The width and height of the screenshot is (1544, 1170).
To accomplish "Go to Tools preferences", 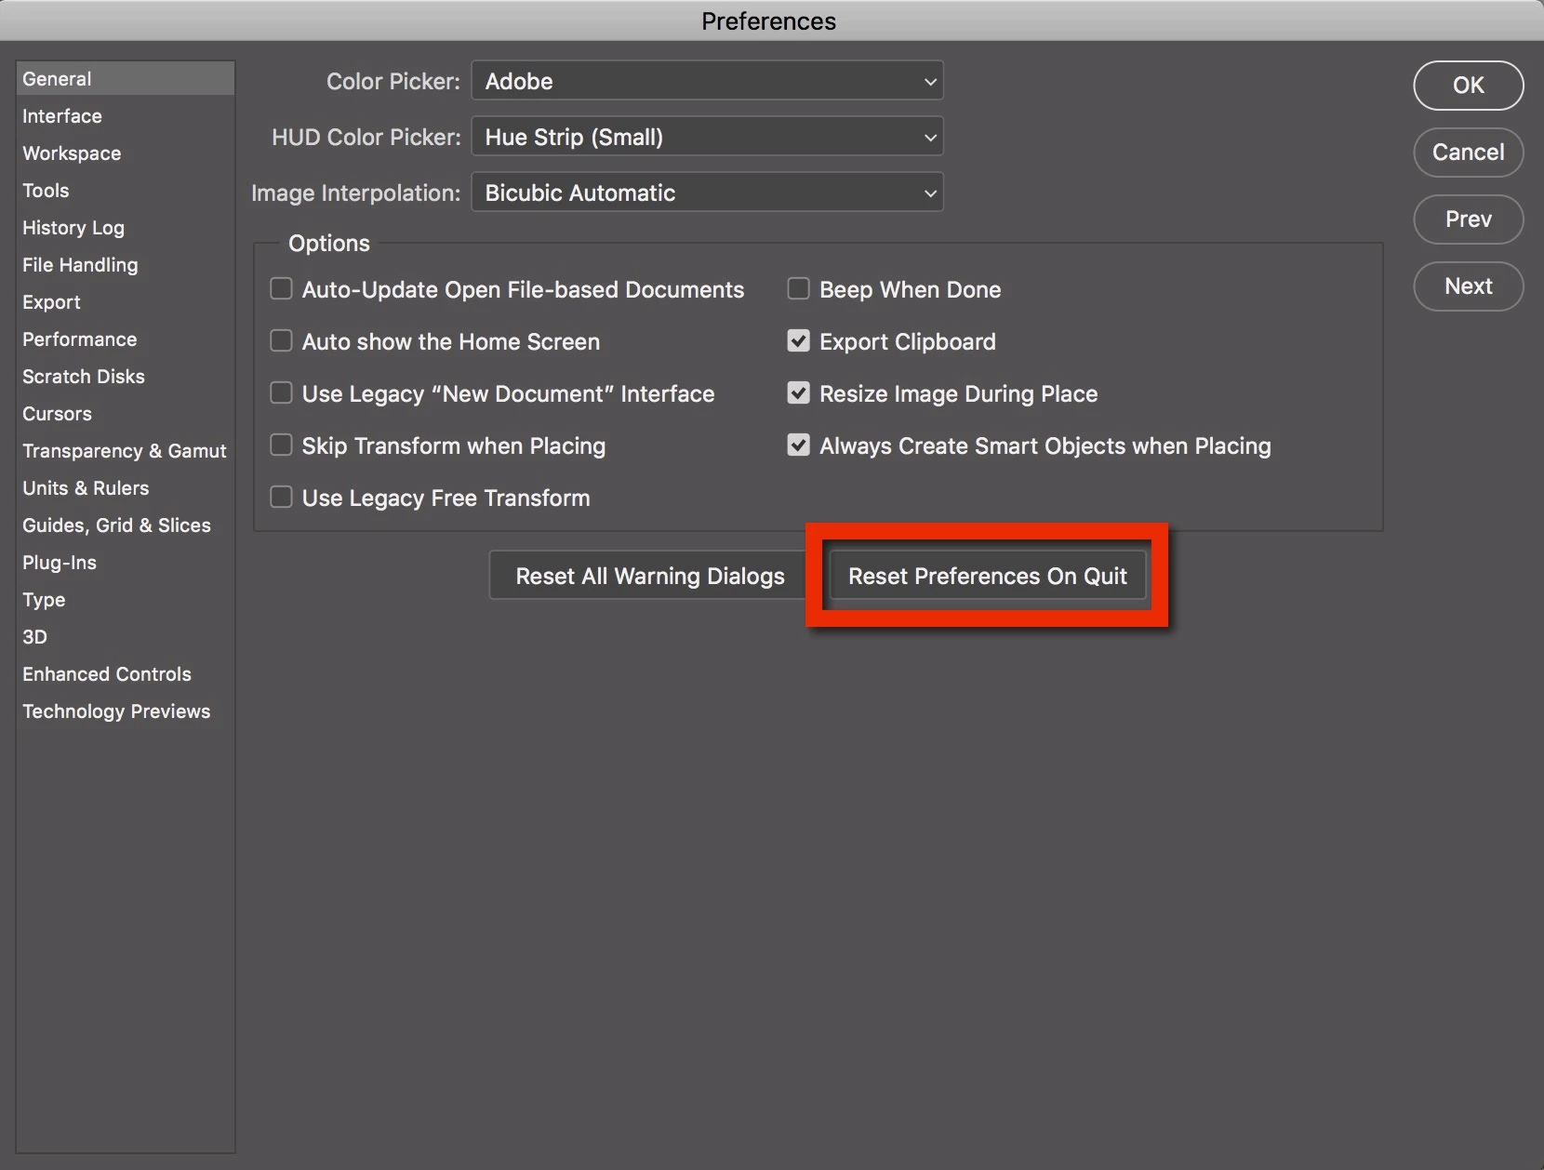I will coord(126,191).
